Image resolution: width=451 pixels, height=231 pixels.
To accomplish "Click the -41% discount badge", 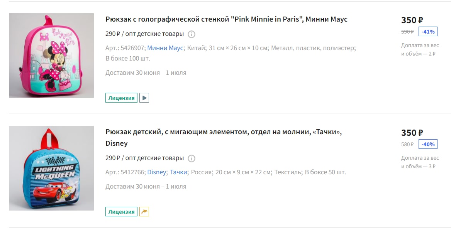I will coord(428,32).
